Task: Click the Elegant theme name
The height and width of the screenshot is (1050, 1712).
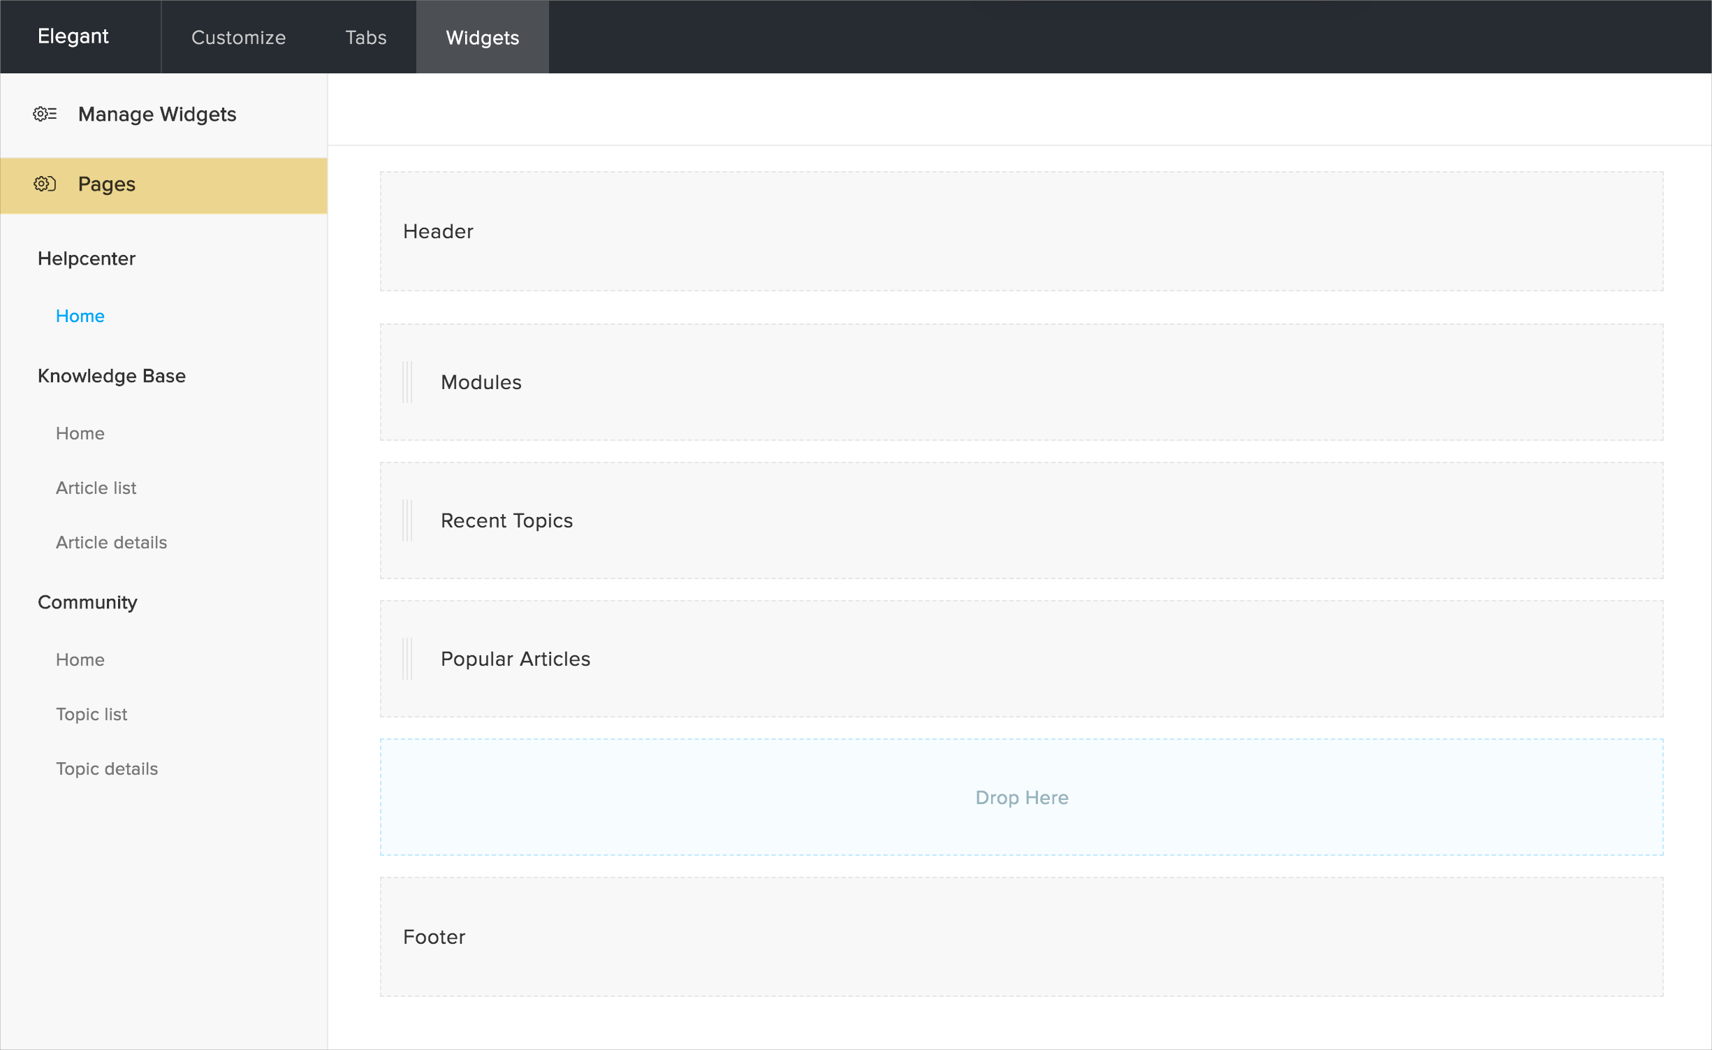Action: tap(73, 36)
